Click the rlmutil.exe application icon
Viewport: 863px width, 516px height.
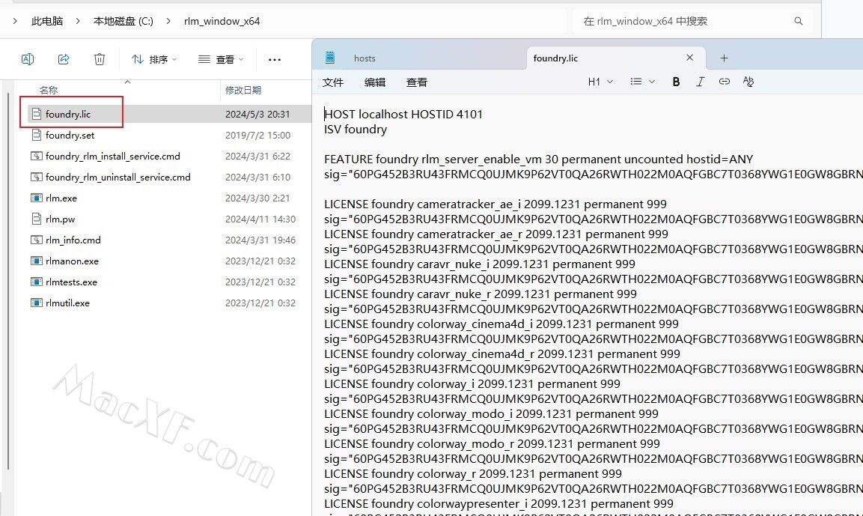(37, 303)
